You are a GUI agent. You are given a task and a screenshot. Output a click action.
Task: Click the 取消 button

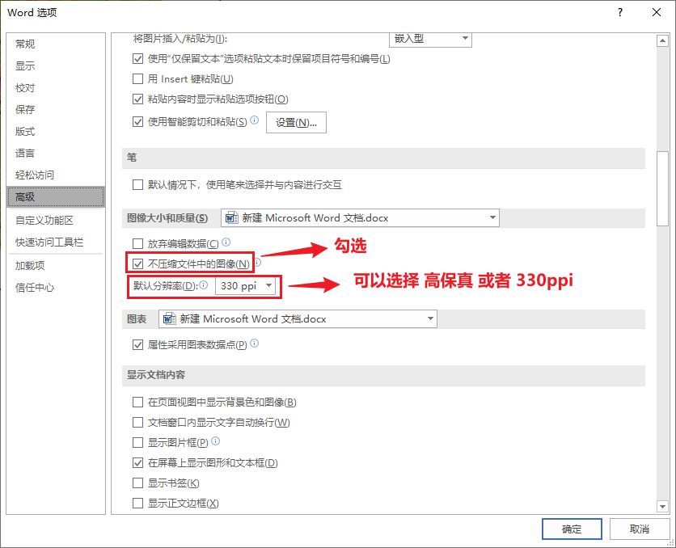pyautogui.click(x=640, y=529)
